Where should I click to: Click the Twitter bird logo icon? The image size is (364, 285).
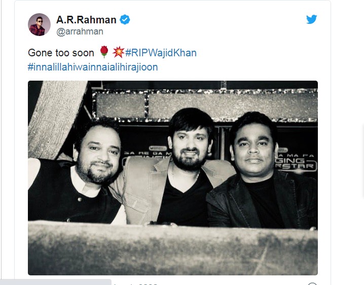pos(312,19)
